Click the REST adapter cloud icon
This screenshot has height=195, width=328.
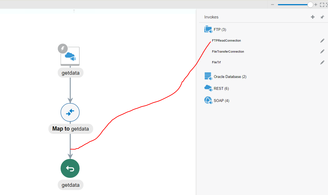[208, 88]
